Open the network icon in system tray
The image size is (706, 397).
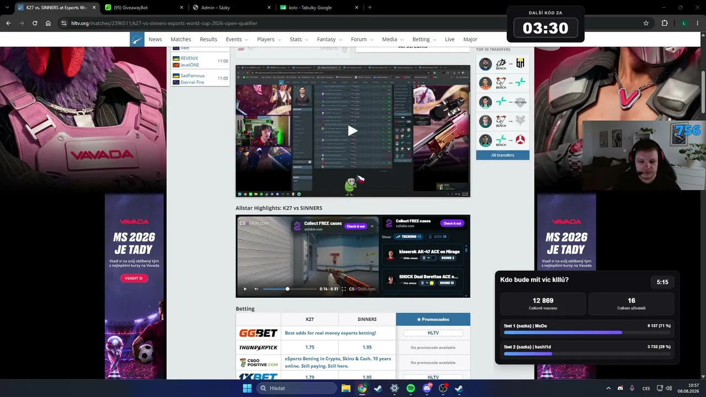coord(660,388)
